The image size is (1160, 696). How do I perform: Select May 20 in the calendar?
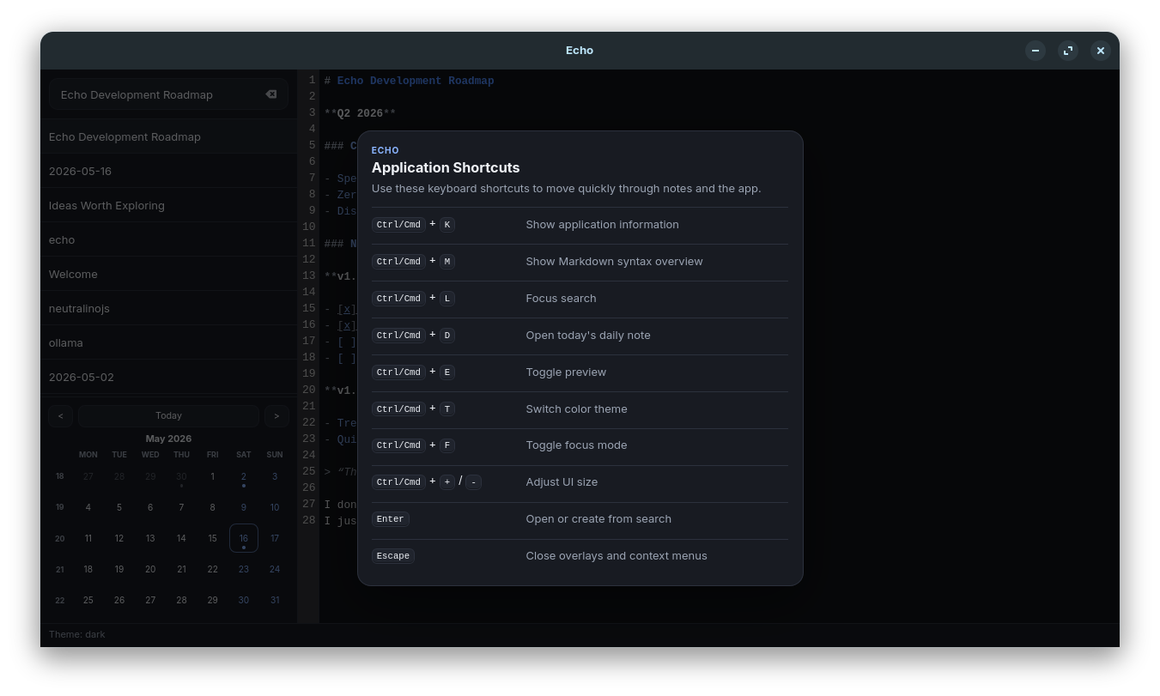point(150,569)
